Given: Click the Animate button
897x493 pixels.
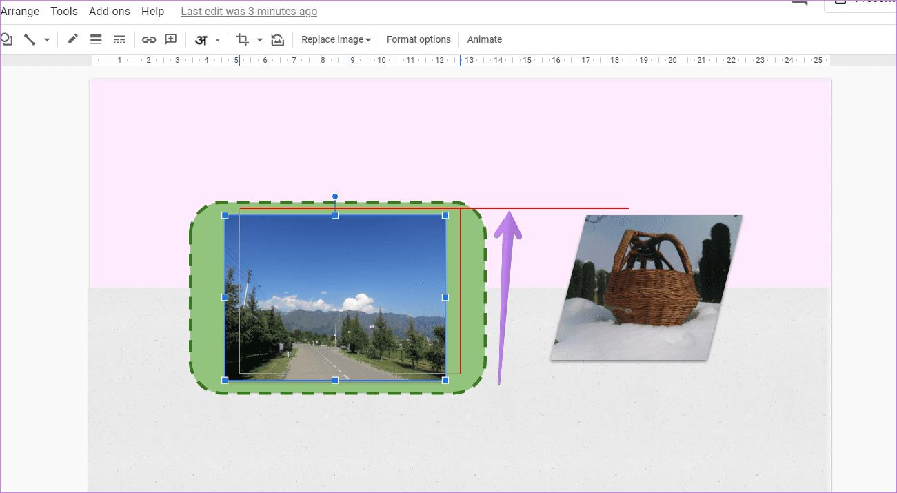Looking at the screenshot, I should click(485, 39).
